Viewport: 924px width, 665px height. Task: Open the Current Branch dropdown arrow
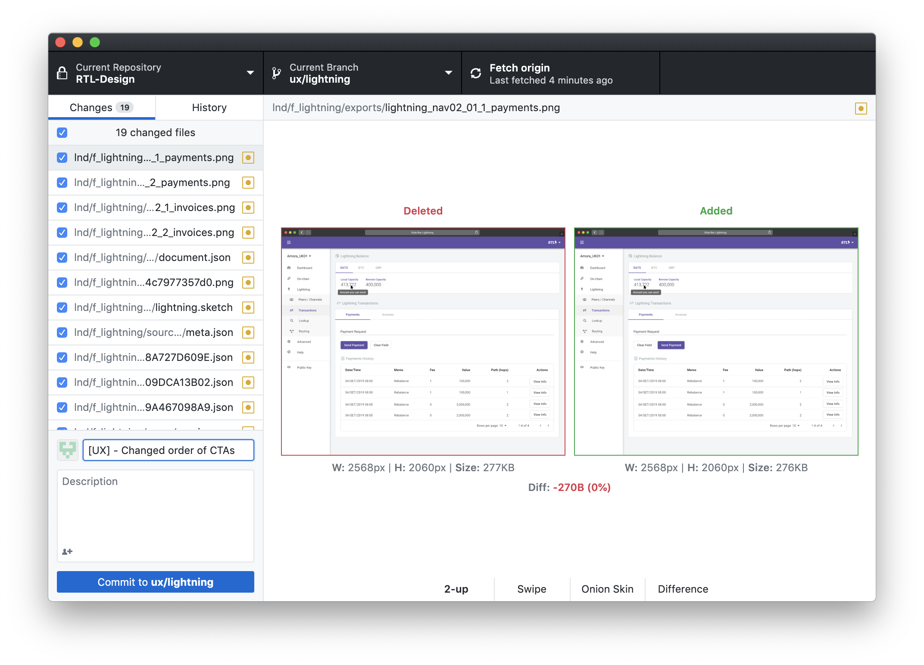pos(449,73)
